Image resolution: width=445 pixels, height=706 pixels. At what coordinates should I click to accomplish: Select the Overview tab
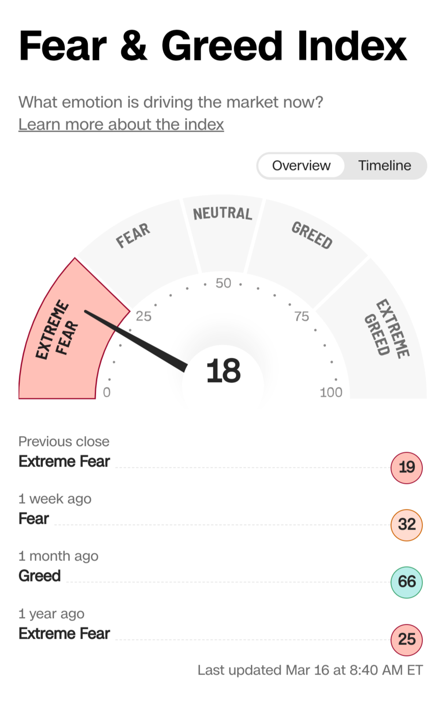(x=301, y=165)
